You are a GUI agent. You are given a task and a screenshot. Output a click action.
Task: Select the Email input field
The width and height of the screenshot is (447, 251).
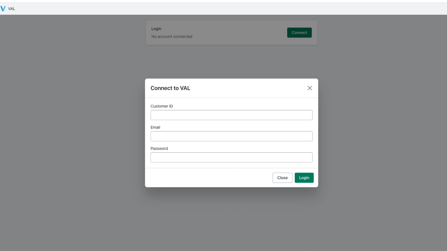pyautogui.click(x=232, y=136)
